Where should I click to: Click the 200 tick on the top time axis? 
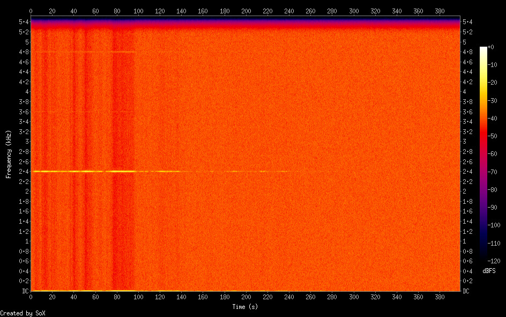pos(246,11)
